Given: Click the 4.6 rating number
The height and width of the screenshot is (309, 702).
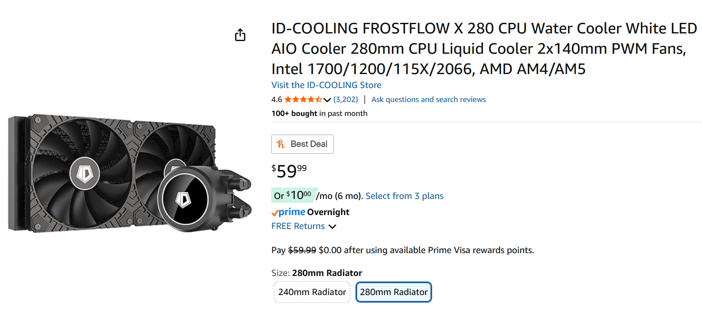Looking at the screenshot, I should pos(277,99).
